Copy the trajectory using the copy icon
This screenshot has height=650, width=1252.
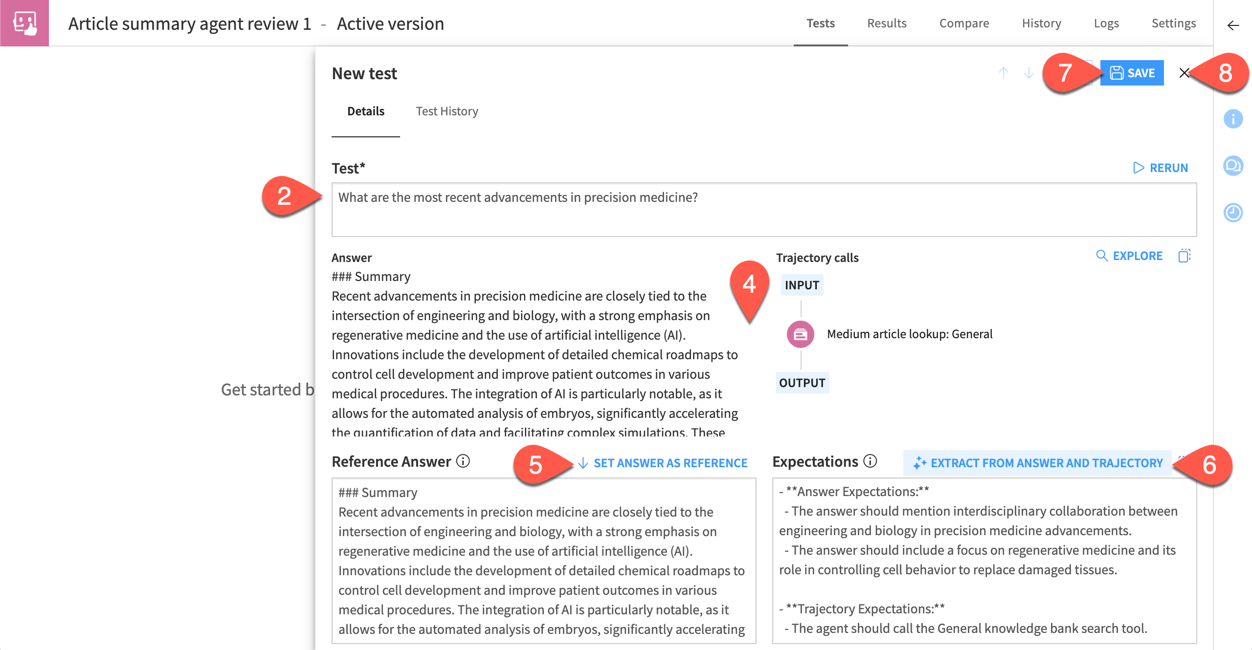pos(1184,255)
